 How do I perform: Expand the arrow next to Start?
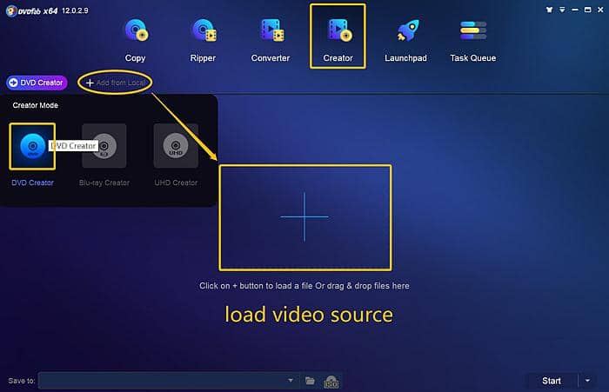tap(587, 381)
